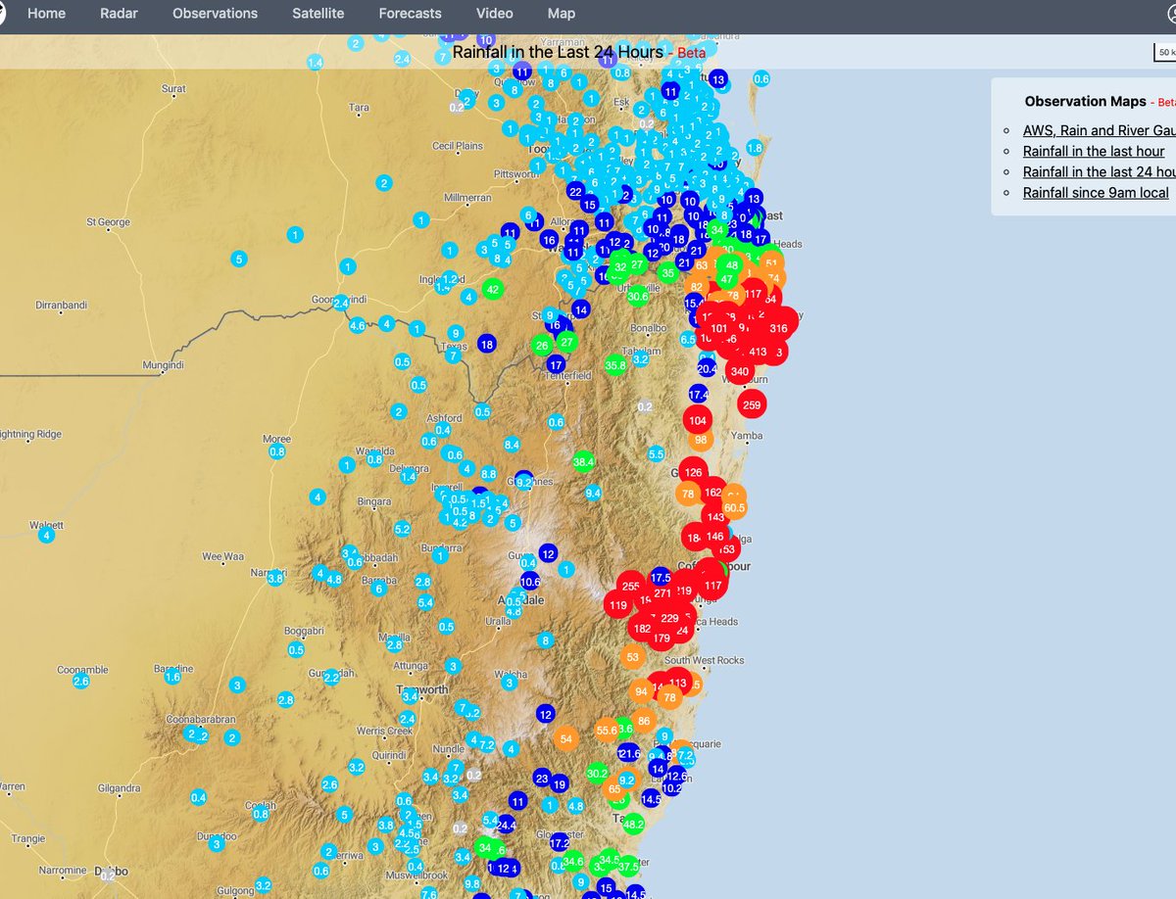The width and height of the screenshot is (1176, 899).
Task: Select the blue 17.2 rainfall marker
Action: [560, 843]
